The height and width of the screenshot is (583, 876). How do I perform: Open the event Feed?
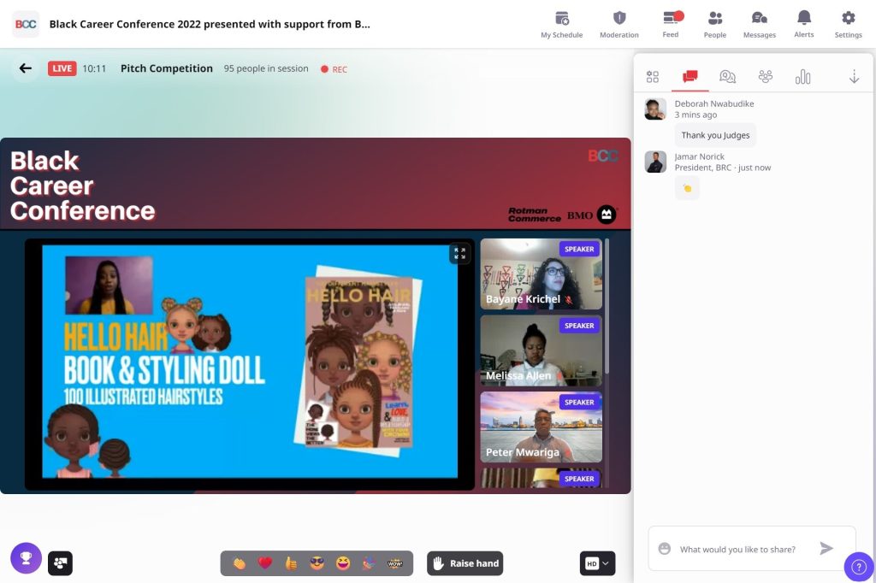(x=671, y=25)
